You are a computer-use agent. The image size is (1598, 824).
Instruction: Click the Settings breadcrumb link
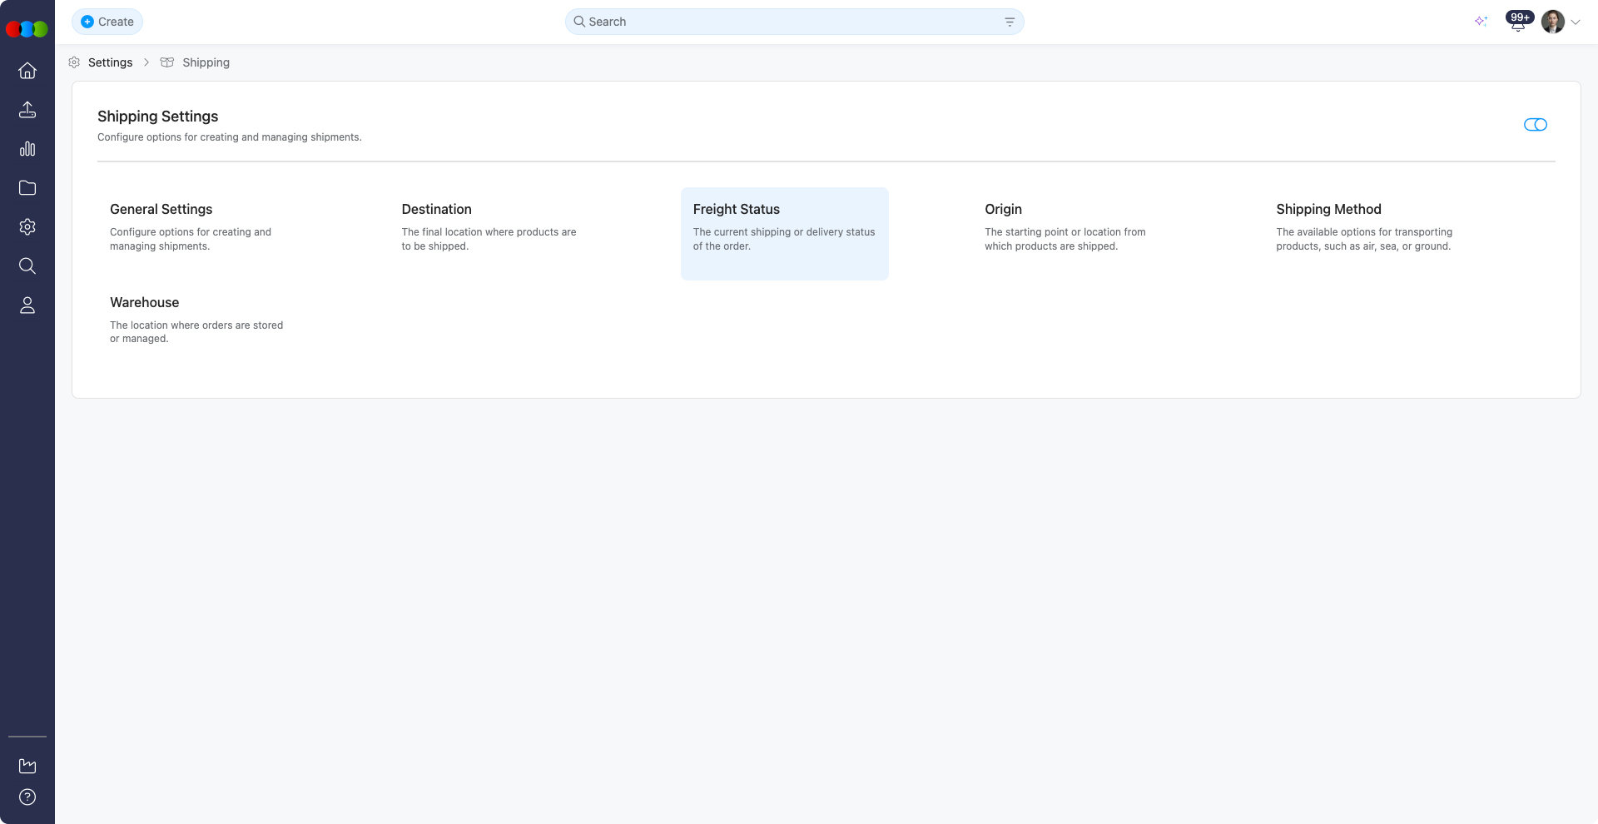(x=110, y=62)
